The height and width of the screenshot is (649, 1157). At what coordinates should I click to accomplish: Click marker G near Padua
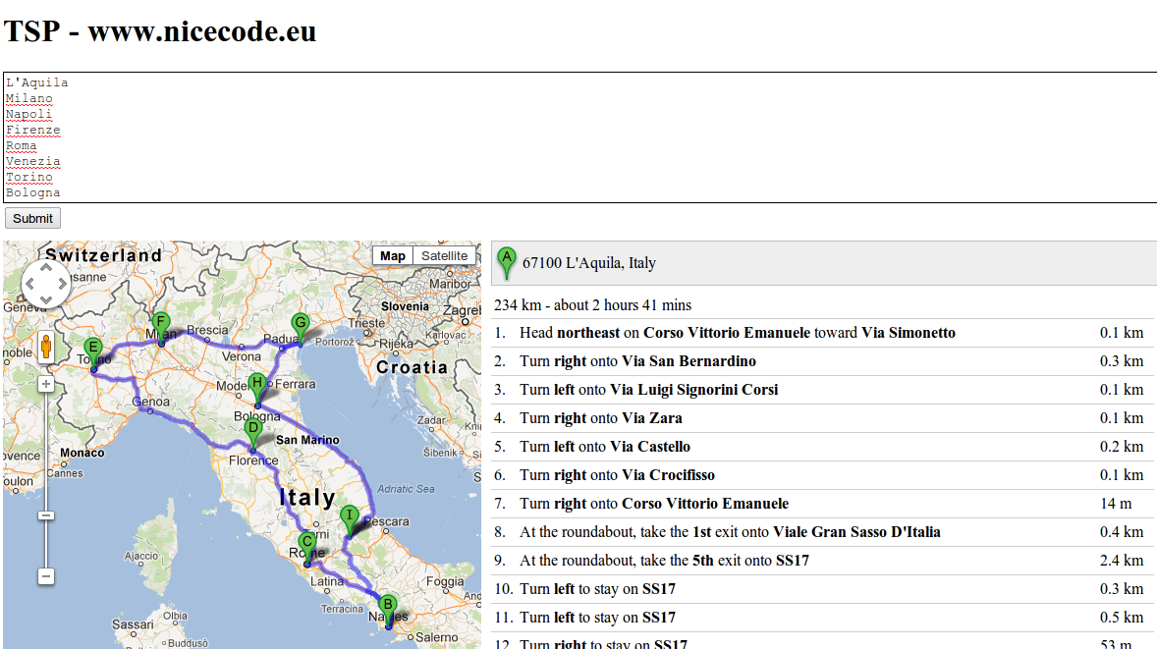(301, 330)
